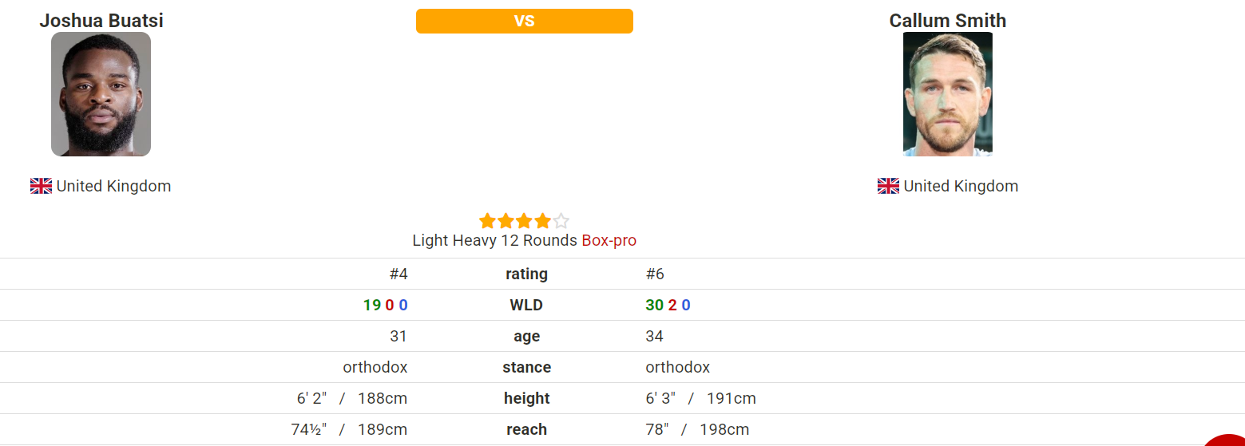Click Callum Smith's portrait photo
This screenshot has width=1245, height=446.
click(947, 94)
